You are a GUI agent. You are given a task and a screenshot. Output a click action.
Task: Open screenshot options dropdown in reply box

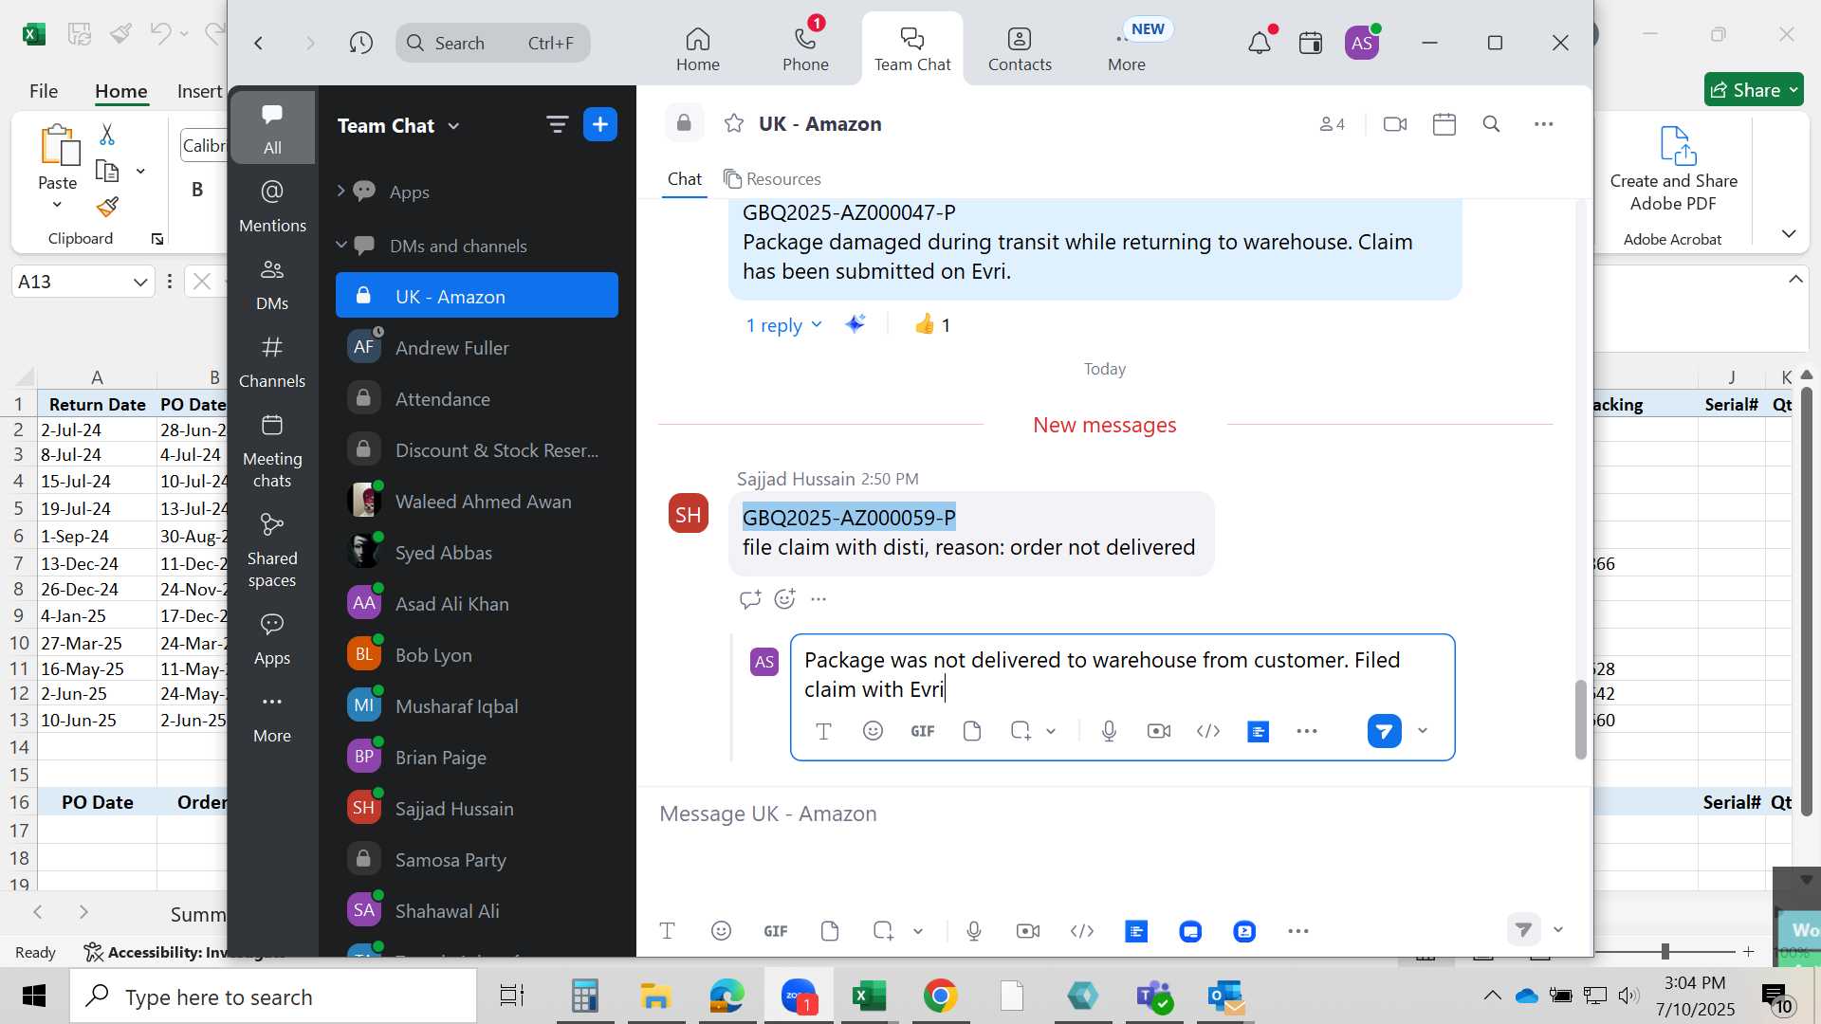1051,731
